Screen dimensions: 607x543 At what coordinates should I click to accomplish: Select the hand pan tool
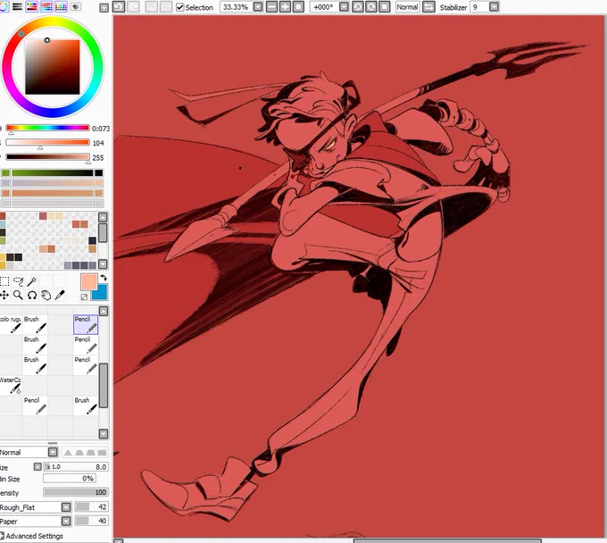[46, 295]
